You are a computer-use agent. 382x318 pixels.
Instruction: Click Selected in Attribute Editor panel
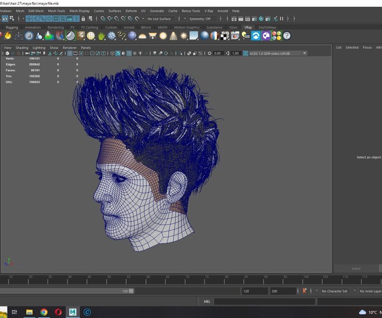[x=352, y=48]
